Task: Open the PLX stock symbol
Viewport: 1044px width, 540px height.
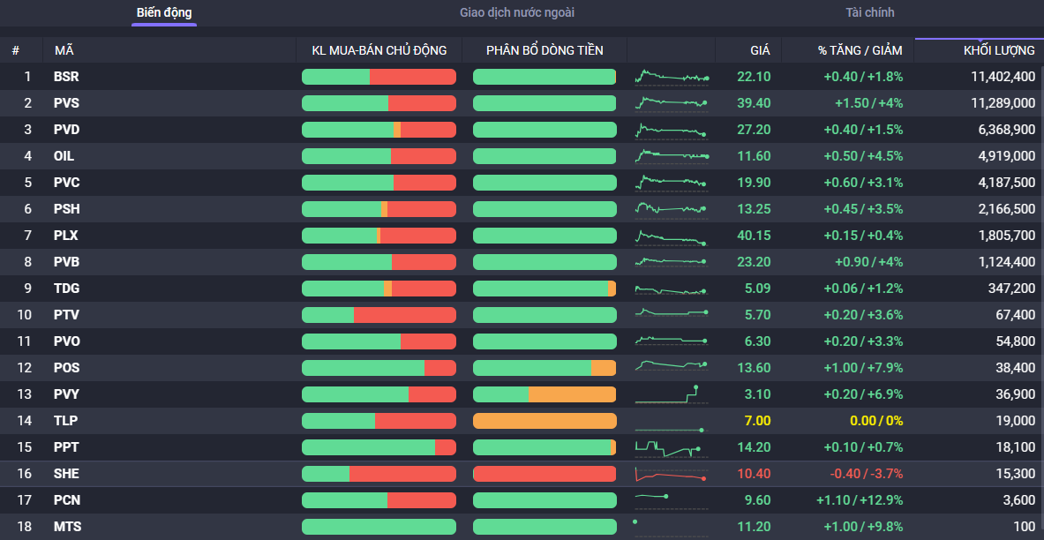Action: [x=66, y=236]
